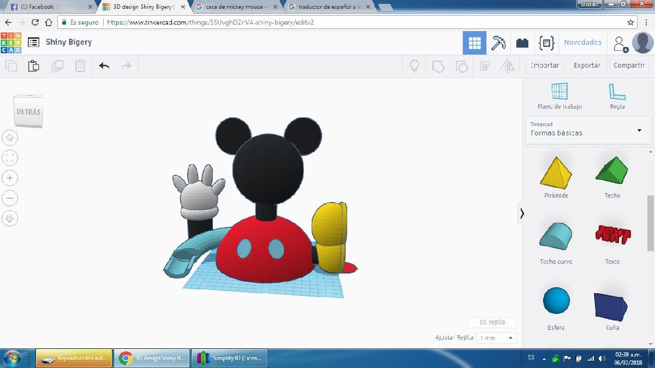Image resolution: width=655 pixels, height=368 pixels.
Task: Open the Chrome menu dots
Action: point(647,22)
